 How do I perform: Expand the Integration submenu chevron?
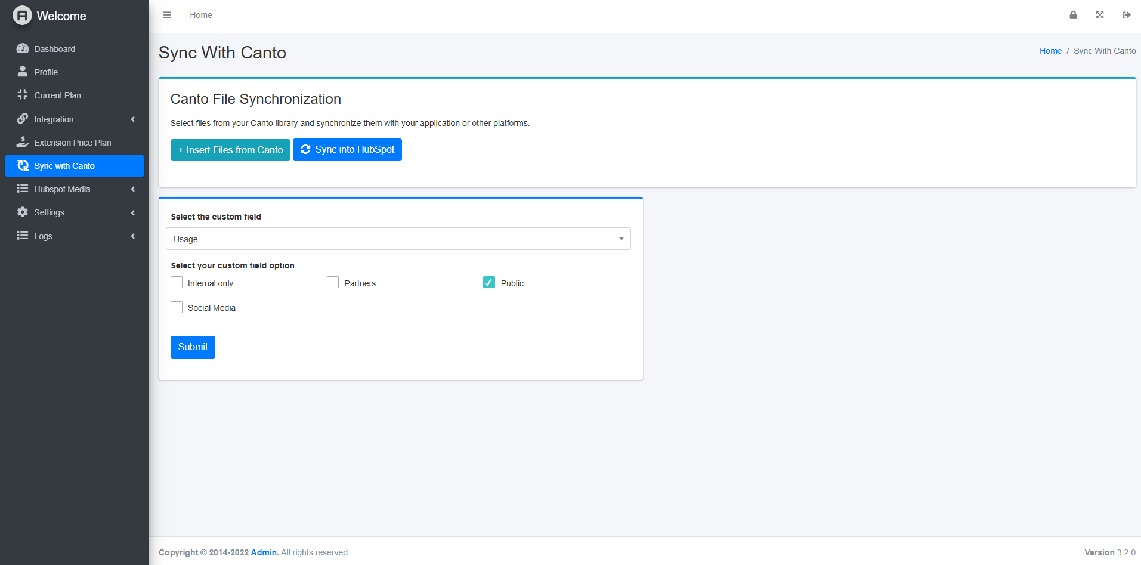(133, 119)
